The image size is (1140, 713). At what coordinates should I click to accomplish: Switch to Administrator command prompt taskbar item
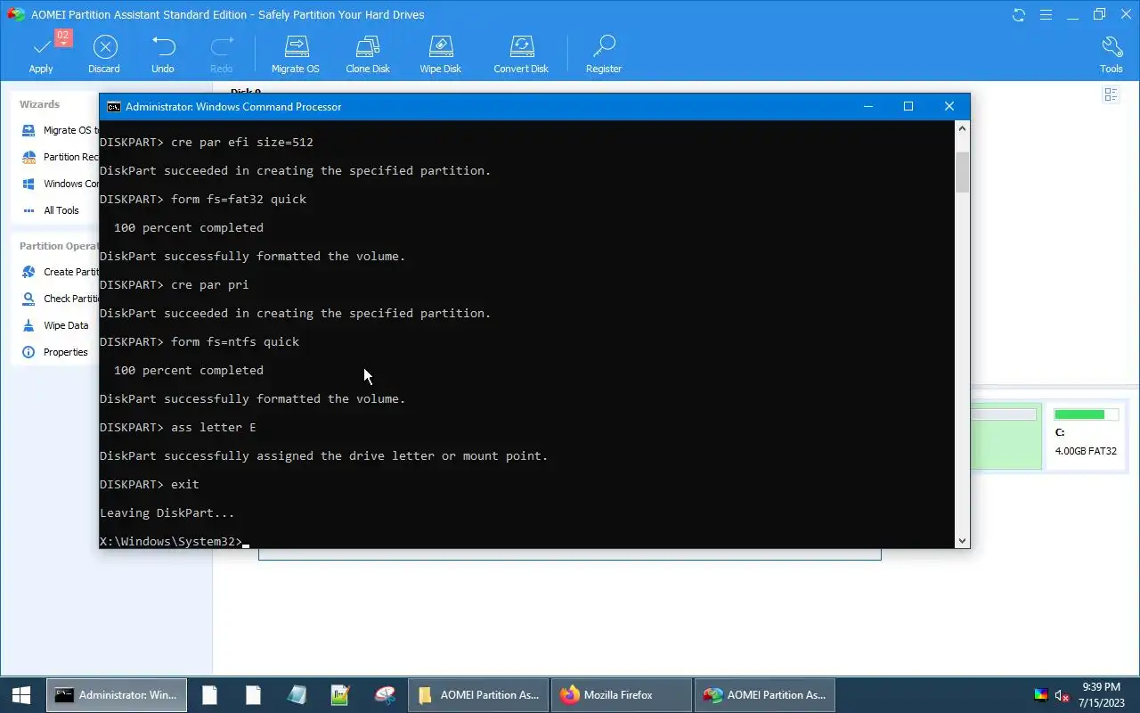(x=117, y=695)
